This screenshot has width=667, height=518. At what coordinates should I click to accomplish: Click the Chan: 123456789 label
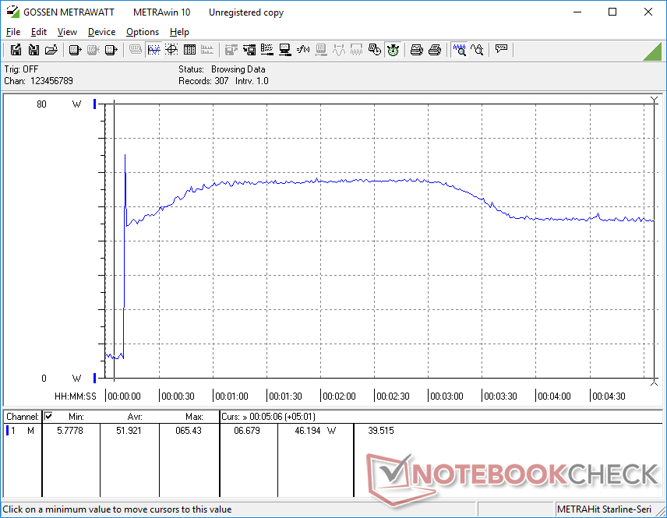[x=39, y=81]
